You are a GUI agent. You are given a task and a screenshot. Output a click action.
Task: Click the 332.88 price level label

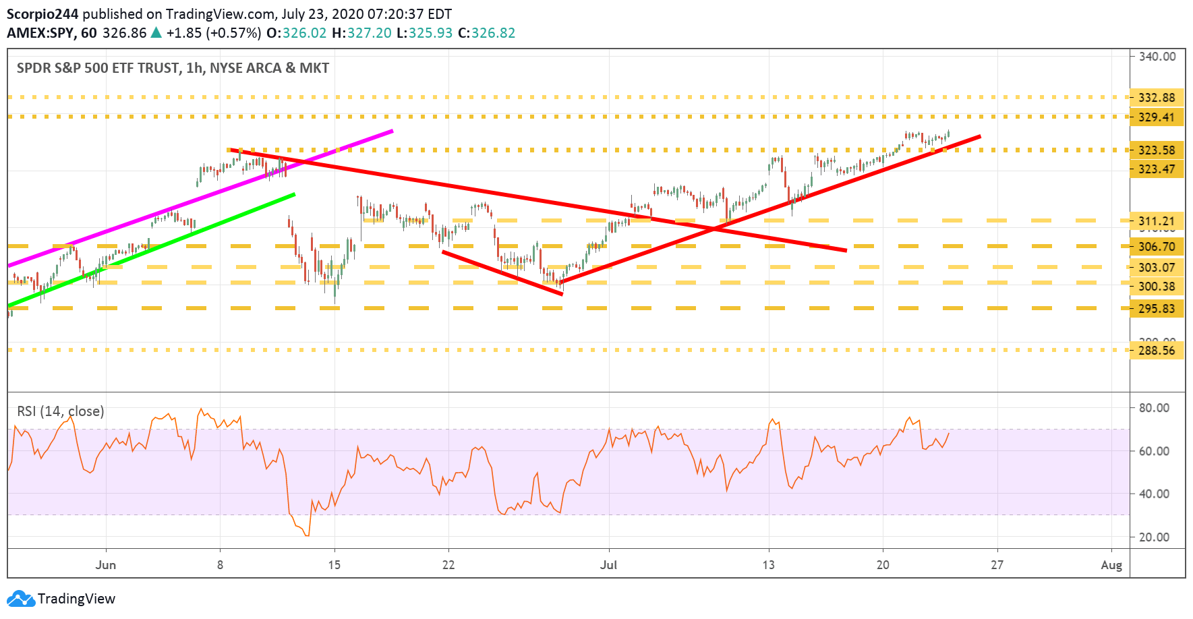(1157, 98)
